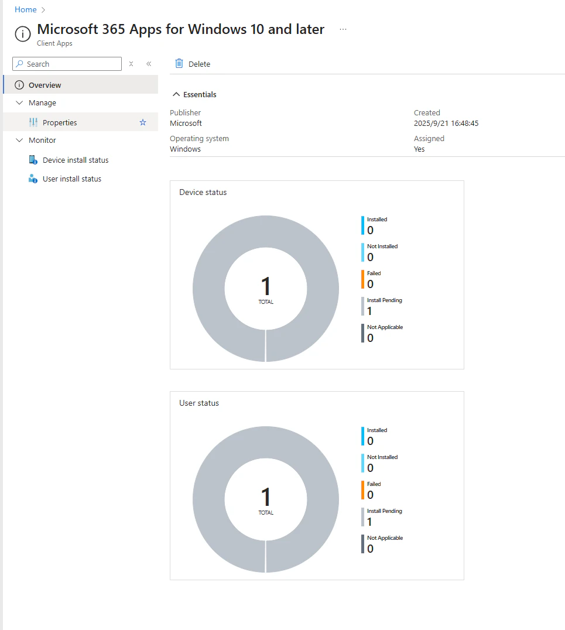
Task: Click Not Applicable dark bar in User status
Action: tap(362, 544)
